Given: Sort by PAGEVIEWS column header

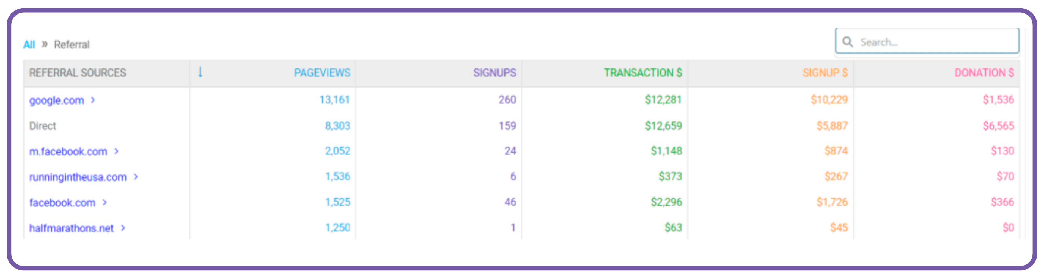Looking at the screenshot, I should 322,73.
